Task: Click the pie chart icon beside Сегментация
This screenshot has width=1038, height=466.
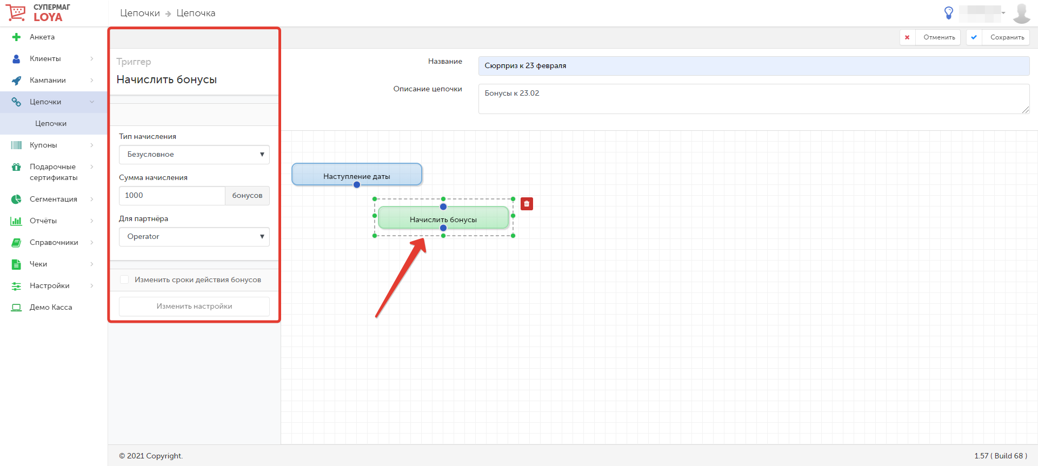Action: [x=16, y=199]
